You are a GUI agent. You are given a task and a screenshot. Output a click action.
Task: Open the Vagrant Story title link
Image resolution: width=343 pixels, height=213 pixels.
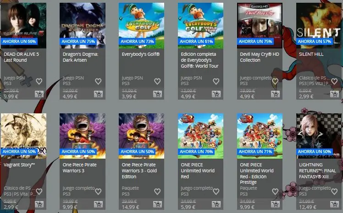pos(19,165)
